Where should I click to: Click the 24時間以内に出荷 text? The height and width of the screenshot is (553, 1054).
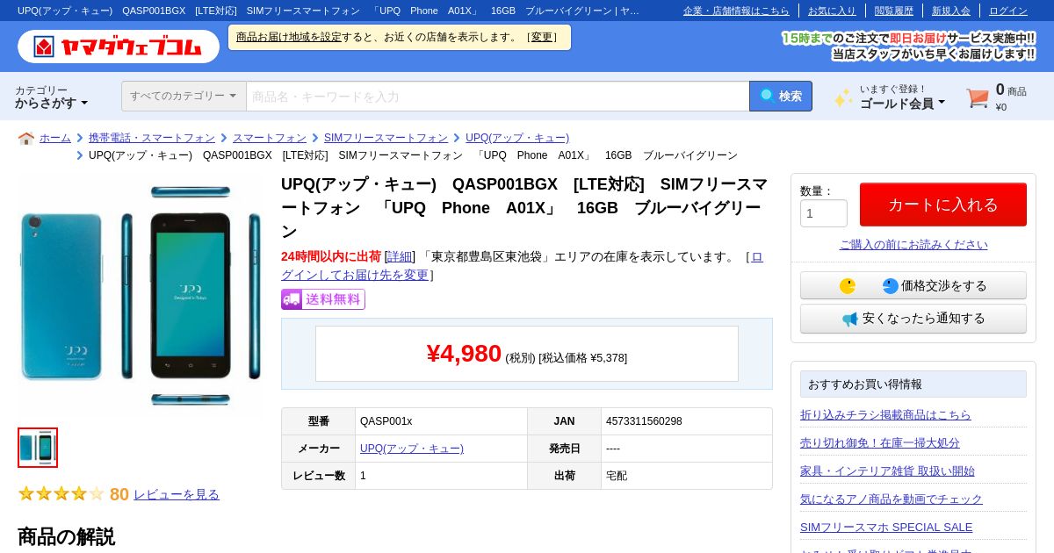point(331,256)
